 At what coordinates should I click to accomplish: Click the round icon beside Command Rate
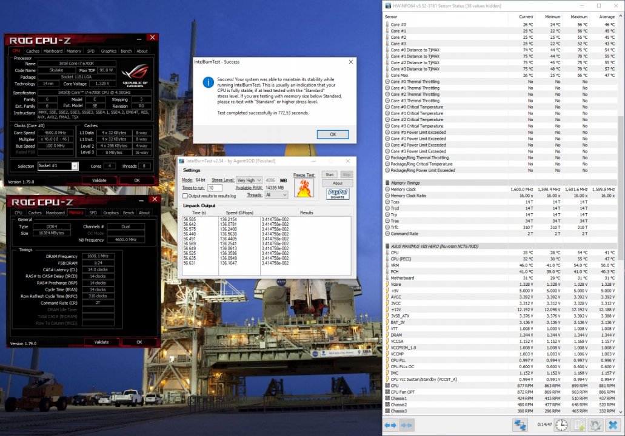coord(387,234)
